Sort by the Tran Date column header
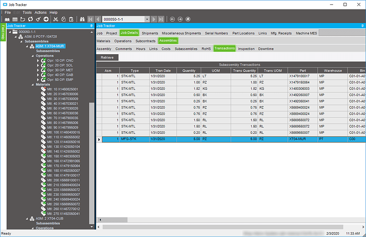This screenshot has width=366, height=237. click(x=163, y=71)
